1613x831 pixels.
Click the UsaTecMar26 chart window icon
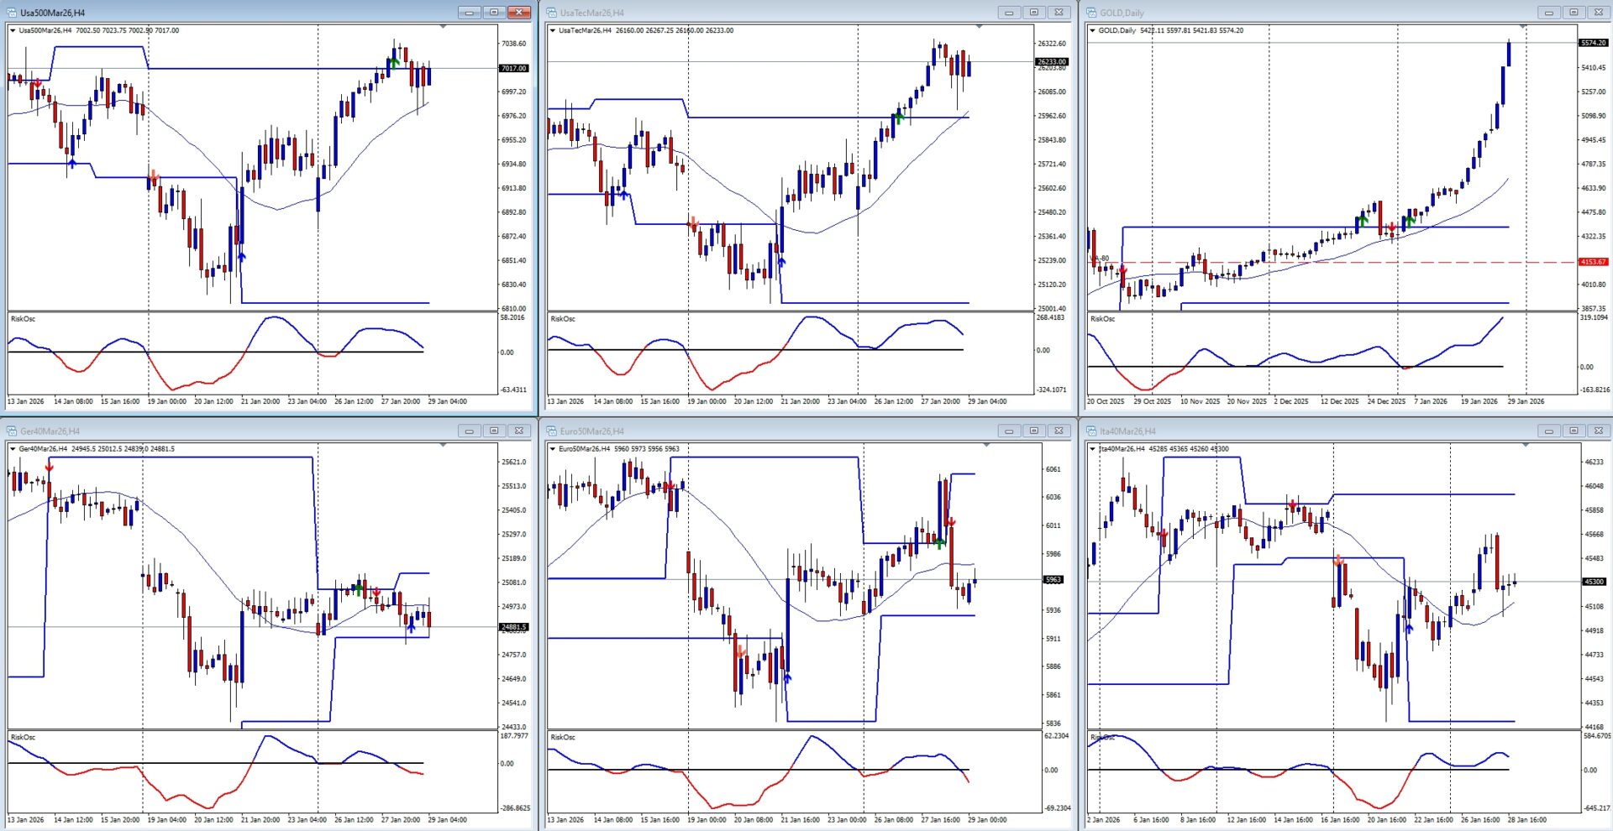[552, 13]
